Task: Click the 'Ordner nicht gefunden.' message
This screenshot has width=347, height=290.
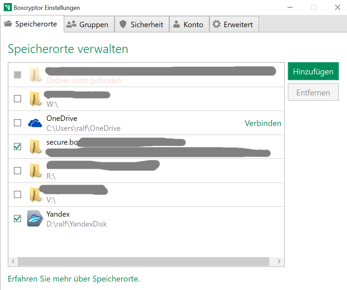Action: click(x=85, y=80)
